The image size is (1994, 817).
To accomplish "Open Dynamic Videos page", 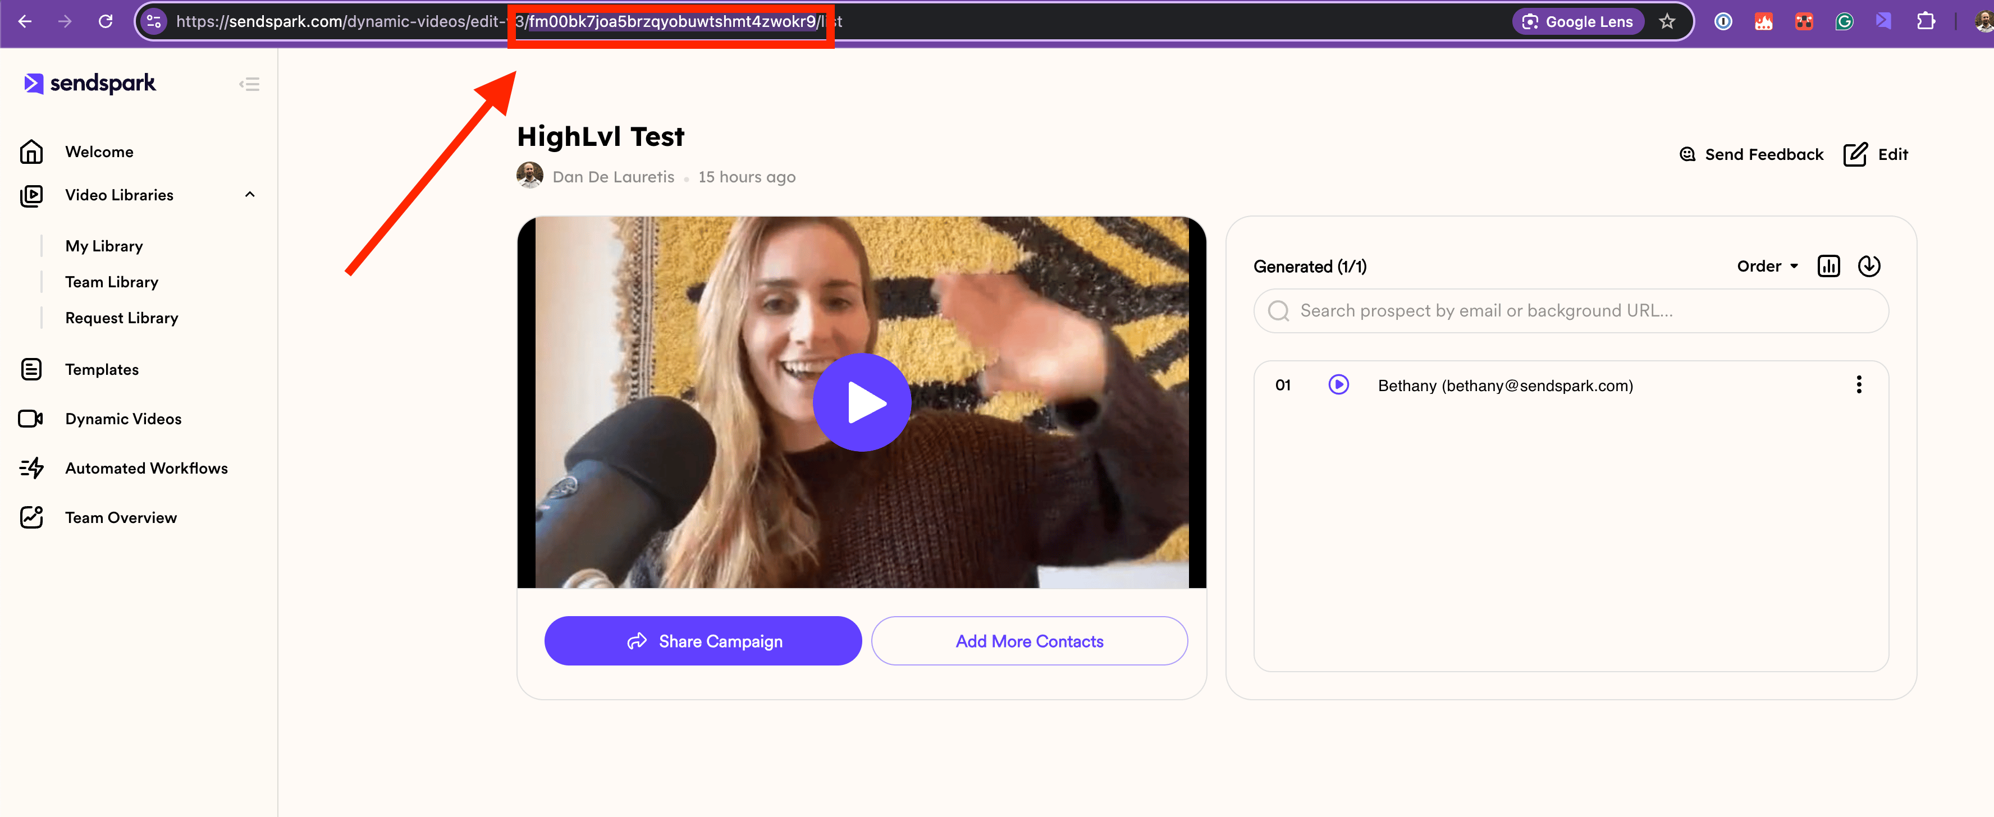I will pos(123,419).
